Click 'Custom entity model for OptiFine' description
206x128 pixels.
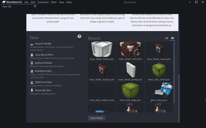[x=46, y=86]
